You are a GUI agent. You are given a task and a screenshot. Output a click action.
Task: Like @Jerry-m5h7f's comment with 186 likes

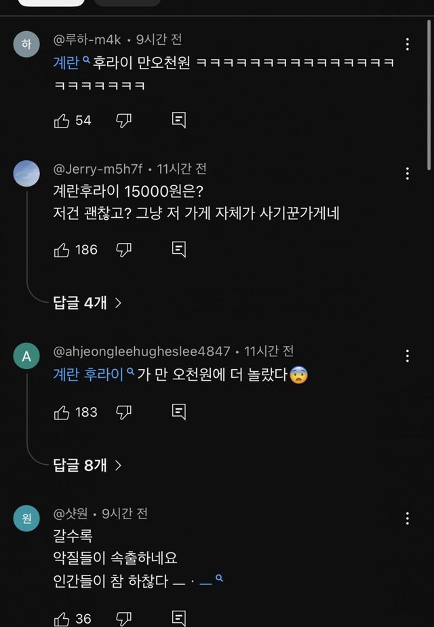tap(62, 250)
